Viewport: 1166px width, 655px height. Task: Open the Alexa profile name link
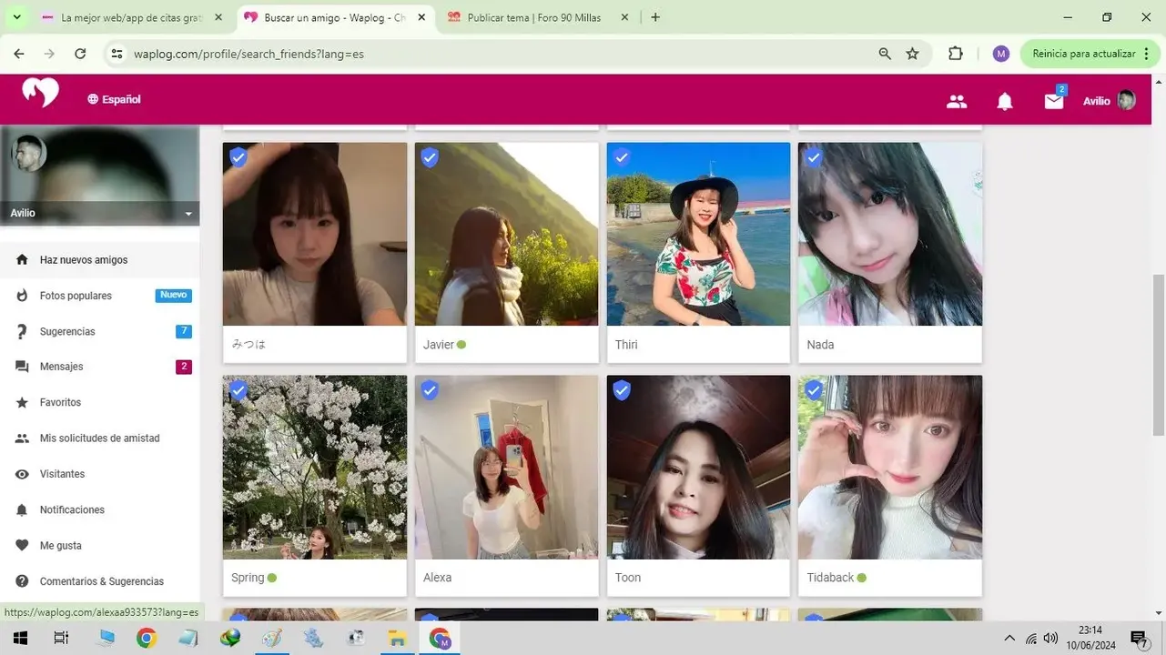pyautogui.click(x=437, y=578)
